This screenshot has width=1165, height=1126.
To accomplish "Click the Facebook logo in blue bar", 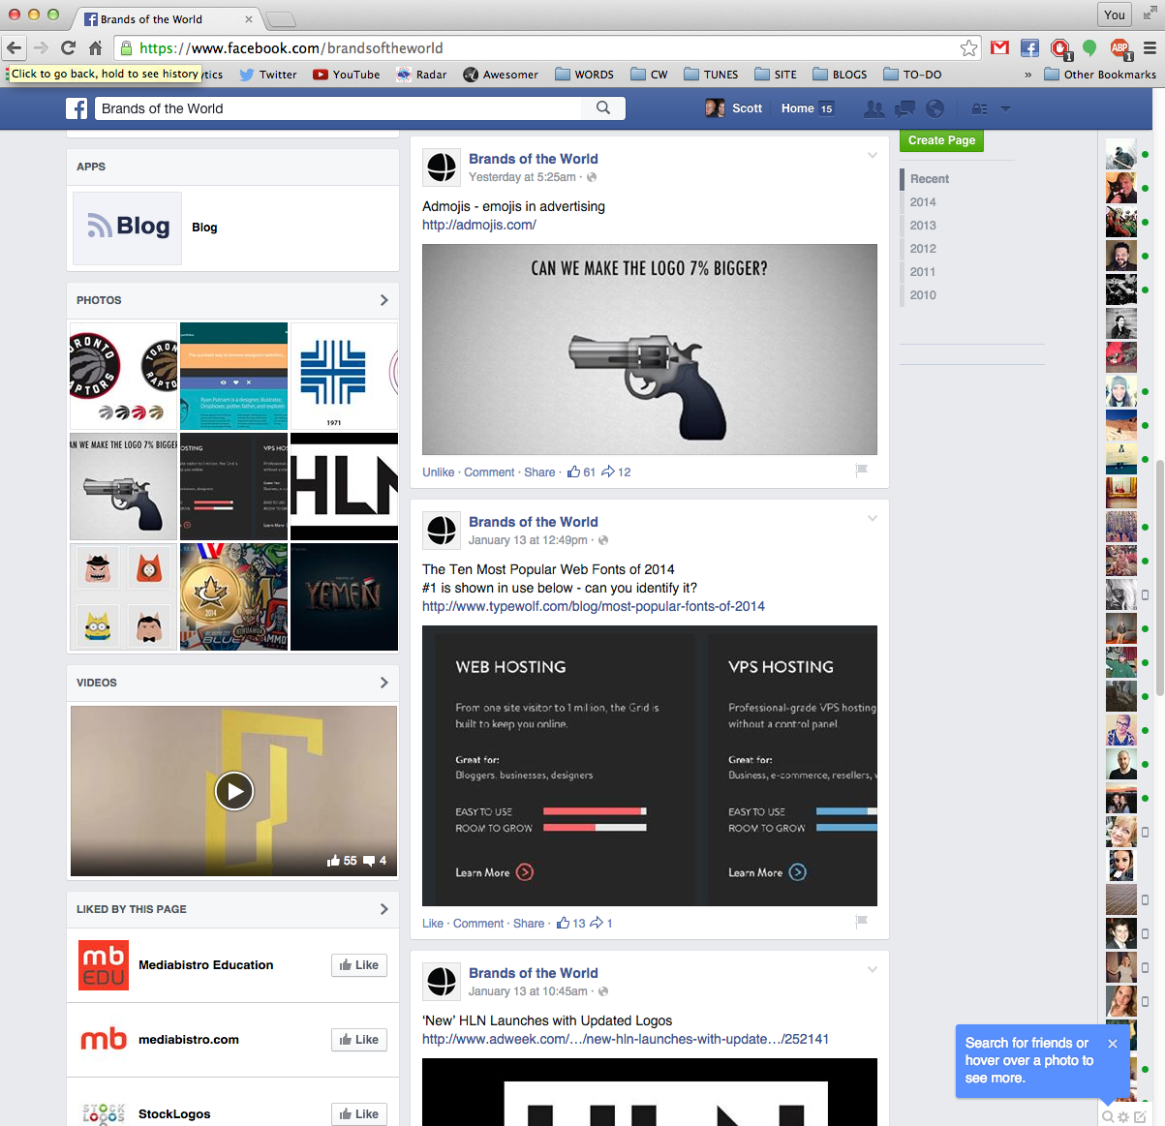I will (x=77, y=108).
